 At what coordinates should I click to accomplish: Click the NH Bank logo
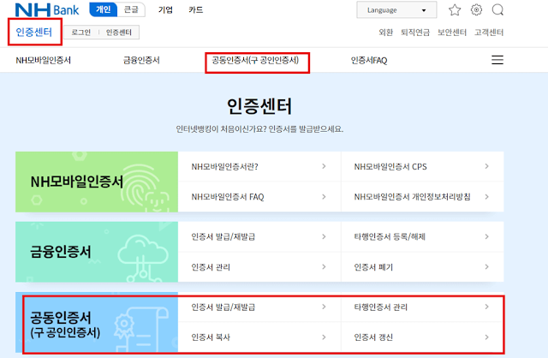(x=47, y=9)
